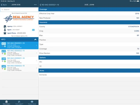Email the agent via envelope icon
The image size is (140, 105).
click(x=33, y=30)
